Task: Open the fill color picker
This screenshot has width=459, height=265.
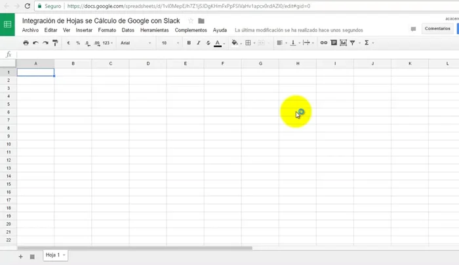Action: point(234,43)
